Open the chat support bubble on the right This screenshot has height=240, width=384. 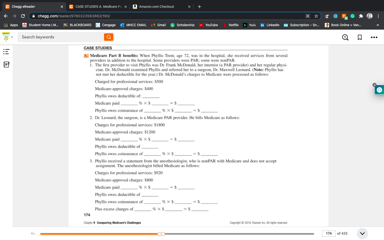click(x=379, y=90)
